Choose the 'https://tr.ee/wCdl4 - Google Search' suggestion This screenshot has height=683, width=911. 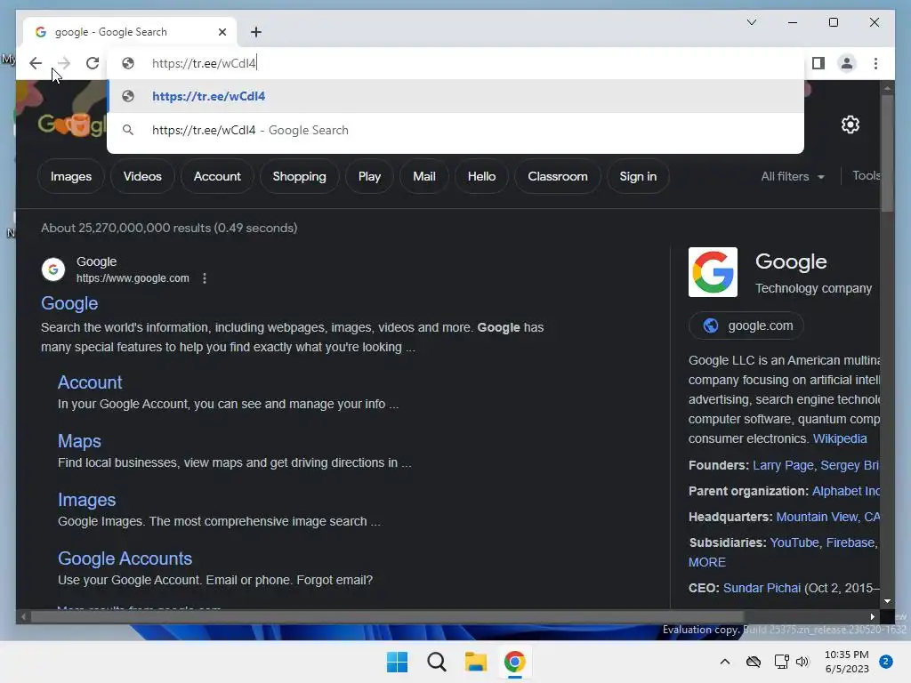[455, 130]
